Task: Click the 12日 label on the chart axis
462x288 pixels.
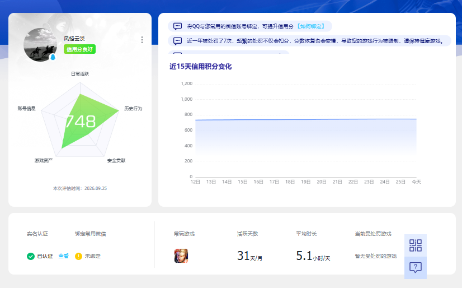Action: 195,182
